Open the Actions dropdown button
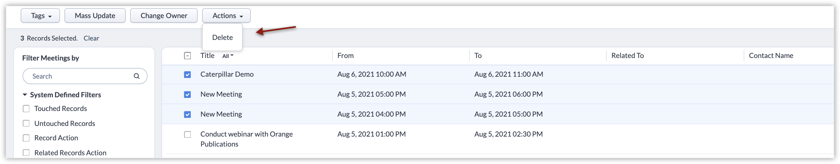The image size is (840, 164). coord(226,16)
